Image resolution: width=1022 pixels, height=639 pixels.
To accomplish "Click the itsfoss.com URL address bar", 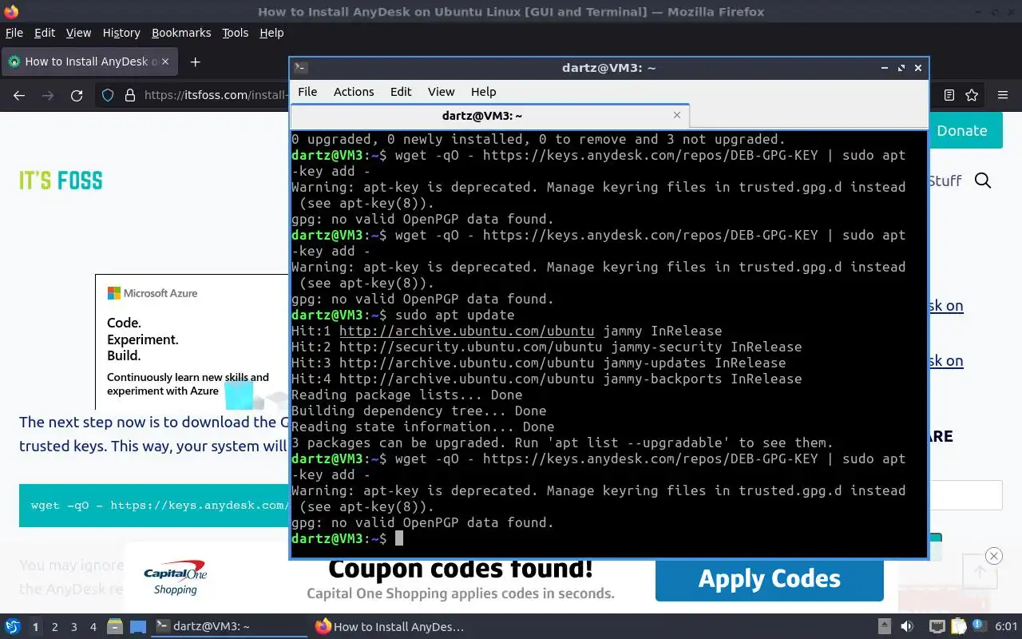I will tap(216, 95).
